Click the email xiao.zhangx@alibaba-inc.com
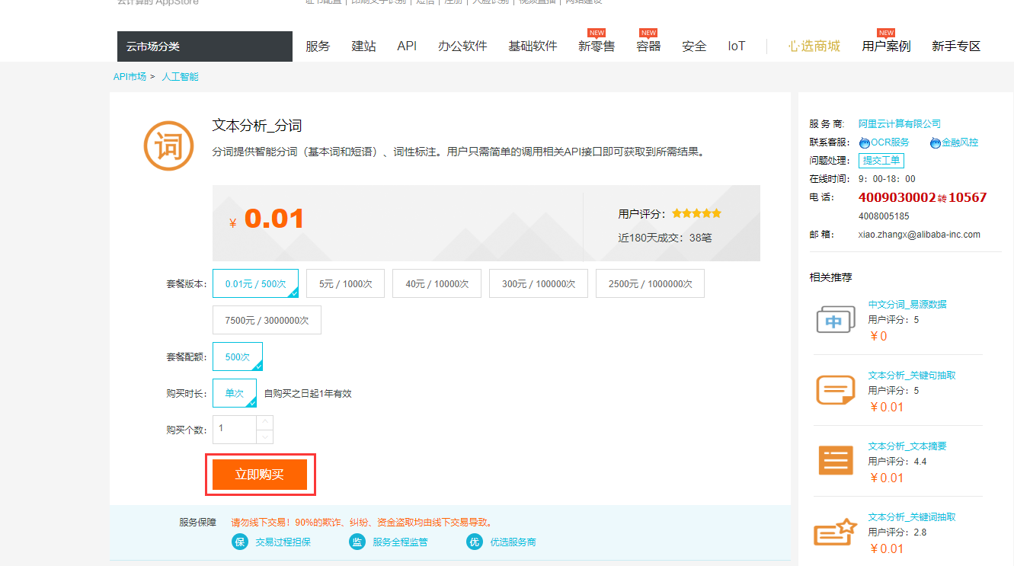 click(920, 235)
